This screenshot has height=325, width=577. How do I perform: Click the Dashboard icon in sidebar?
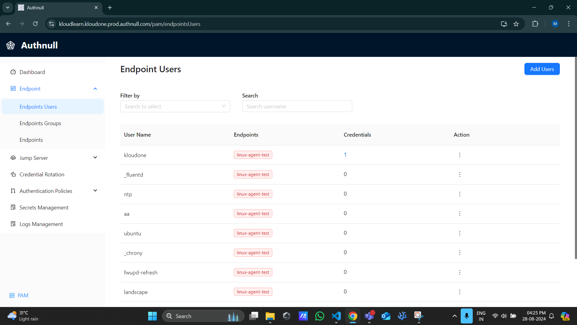point(13,72)
